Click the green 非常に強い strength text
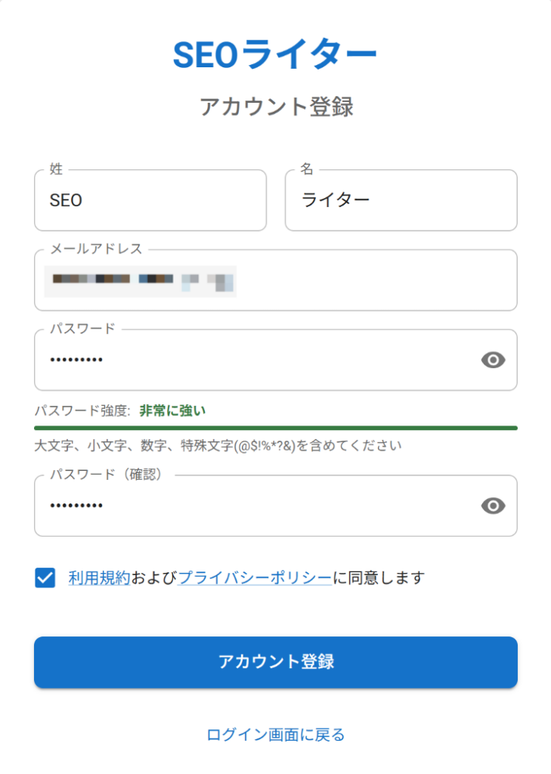551x774 pixels. click(x=172, y=410)
